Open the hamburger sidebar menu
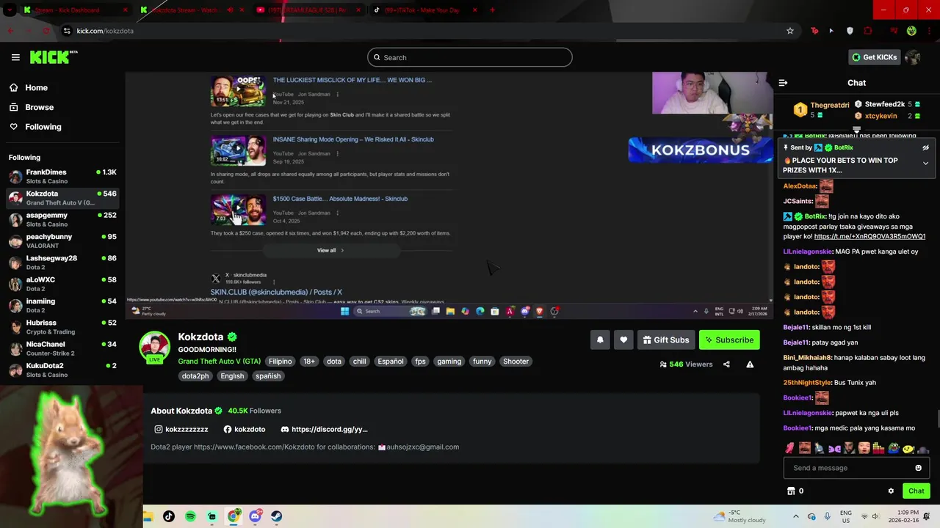Image resolution: width=940 pixels, height=528 pixels. (x=15, y=57)
